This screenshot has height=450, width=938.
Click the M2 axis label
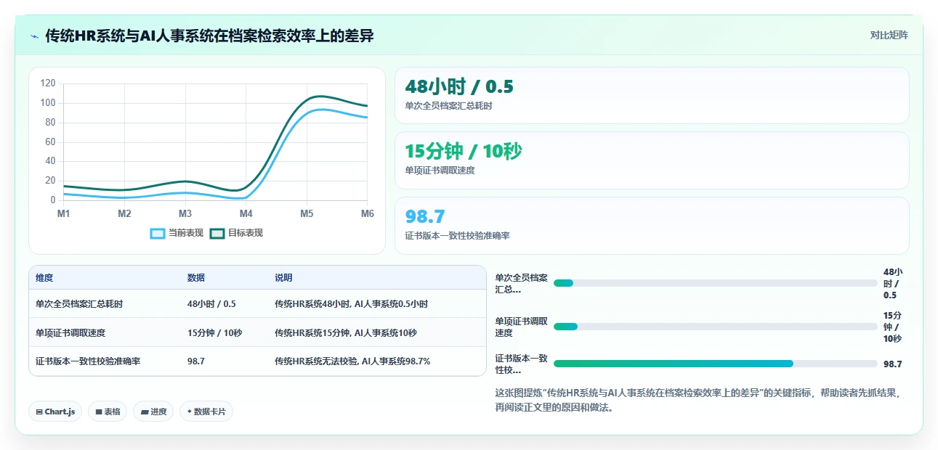click(x=124, y=213)
